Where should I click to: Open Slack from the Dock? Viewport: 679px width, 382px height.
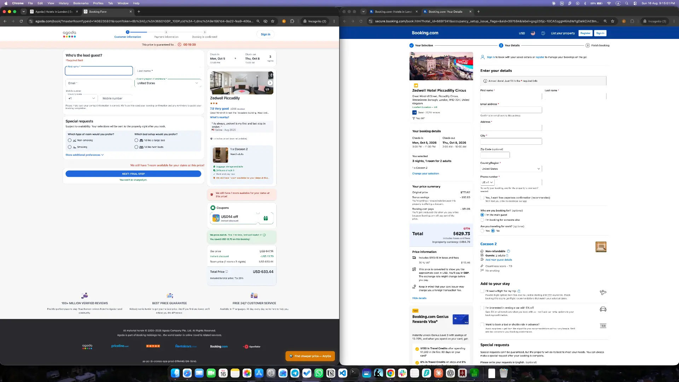(x=402, y=373)
